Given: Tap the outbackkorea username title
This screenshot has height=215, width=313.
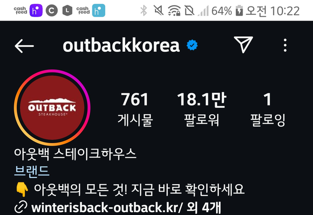Looking at the screenshot, I should 121,45.
